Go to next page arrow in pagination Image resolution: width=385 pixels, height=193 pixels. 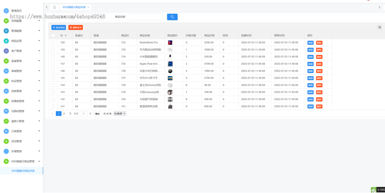(x=70, y=113)
